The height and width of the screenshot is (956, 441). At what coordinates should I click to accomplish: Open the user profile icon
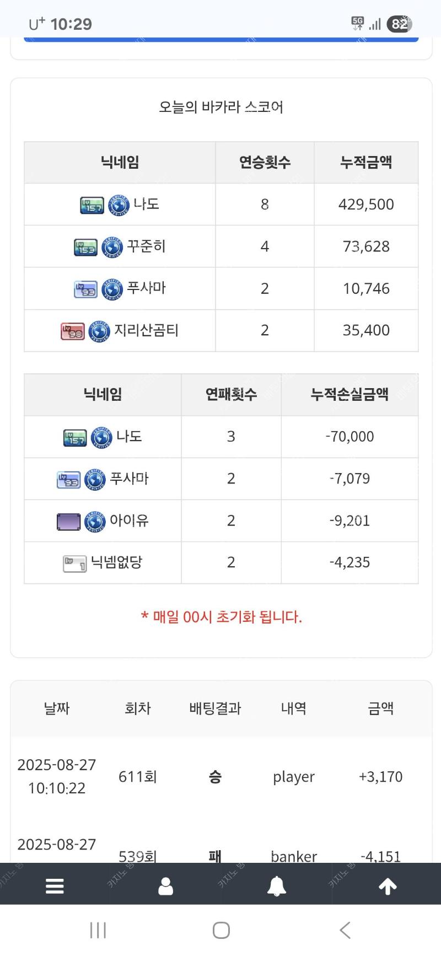click(165, 887)
